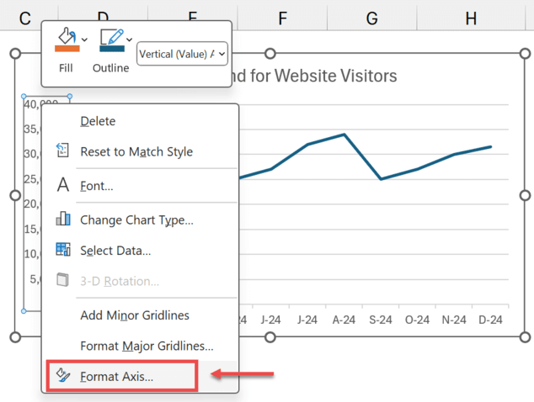This screenshot has height=402, width=534.
Task: Click the Change Chart Type icon
Action: [x=63, y=220]
